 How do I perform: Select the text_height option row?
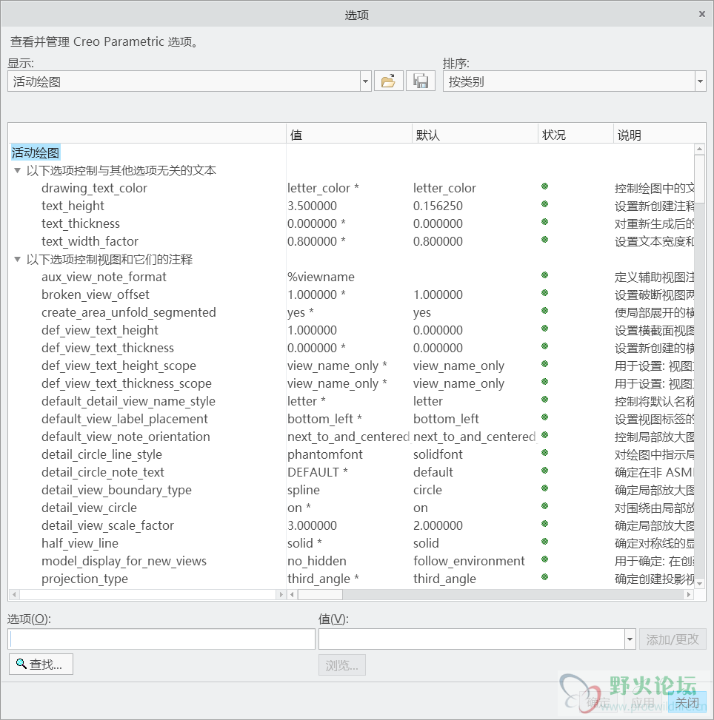[73, 206]
